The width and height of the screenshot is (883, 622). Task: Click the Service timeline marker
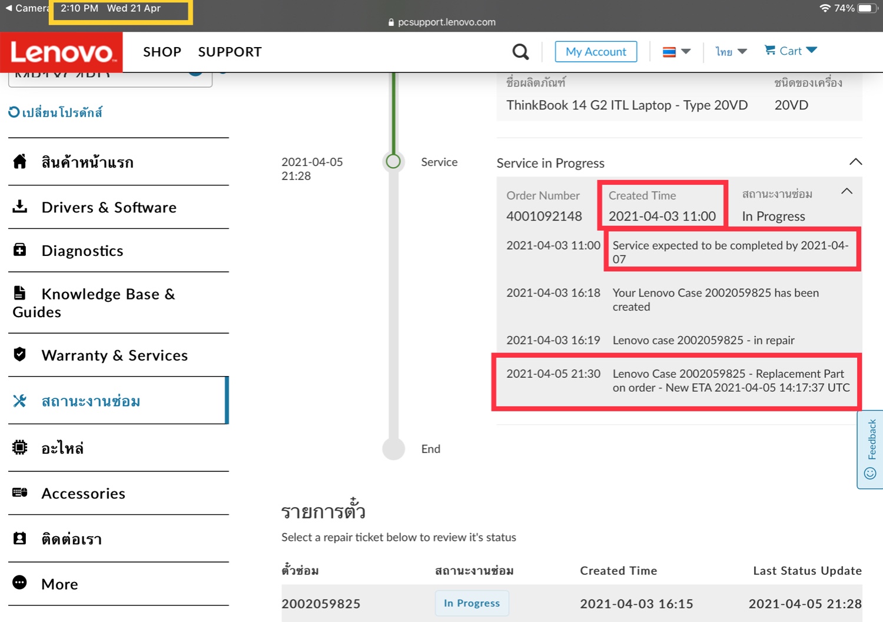tap(393, 161)
